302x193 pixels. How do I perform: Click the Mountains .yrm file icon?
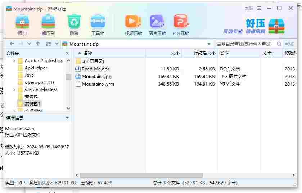pos(78,84)
